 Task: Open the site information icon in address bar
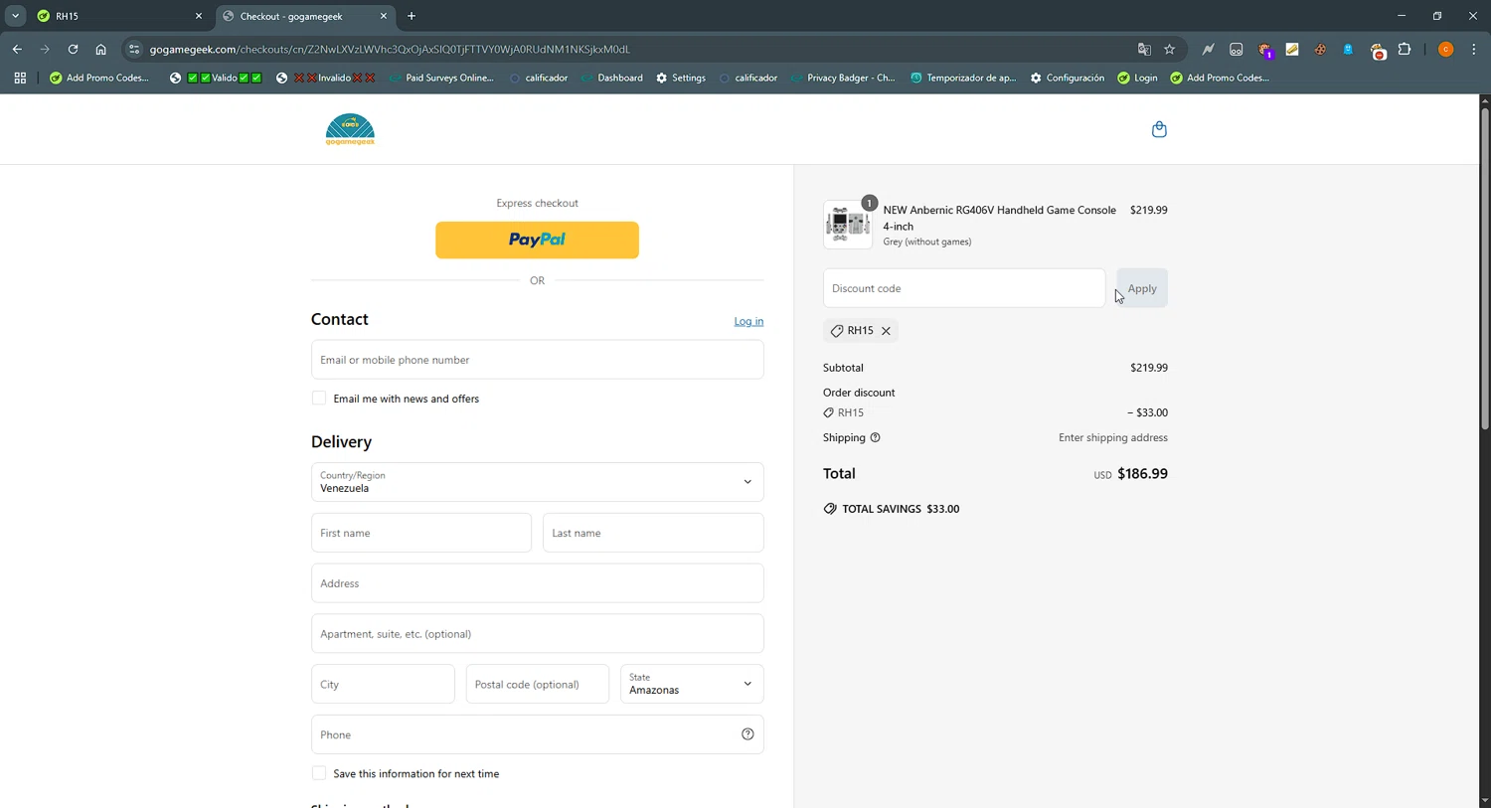point(134,49)
